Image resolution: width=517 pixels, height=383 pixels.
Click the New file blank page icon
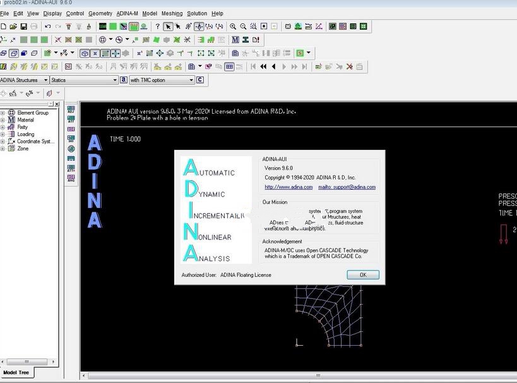click(x=3, y=27)
